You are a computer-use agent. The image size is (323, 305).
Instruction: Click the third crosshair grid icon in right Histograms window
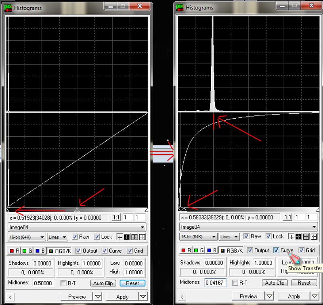click(306, 236)
